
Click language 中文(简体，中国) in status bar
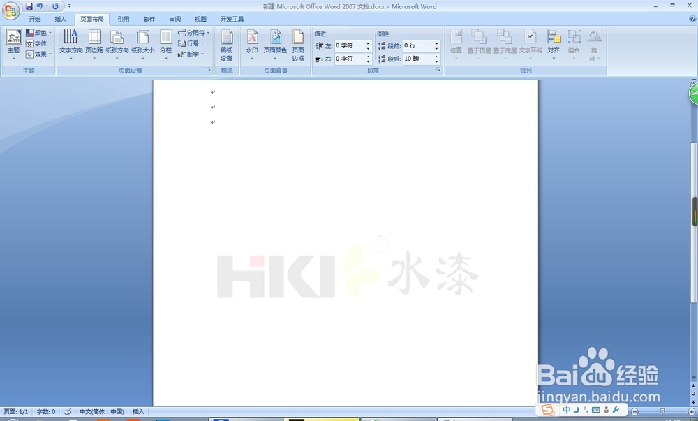coord(101,412)
